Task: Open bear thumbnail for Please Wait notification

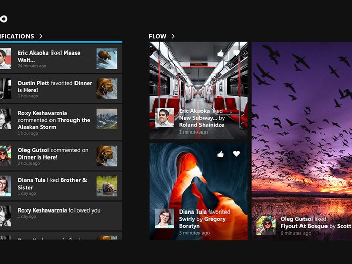Action: click(107, 59)
